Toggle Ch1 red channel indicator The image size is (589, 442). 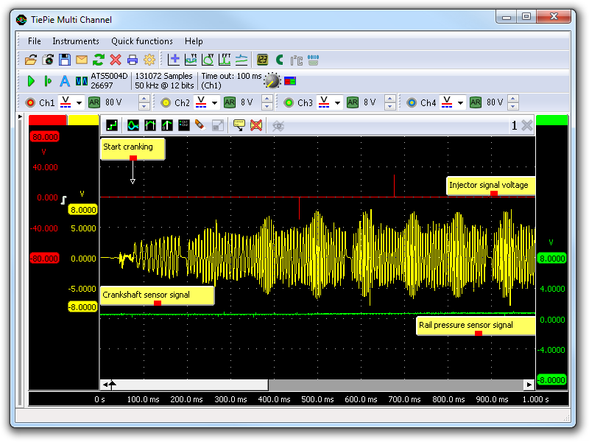[30, 102]
